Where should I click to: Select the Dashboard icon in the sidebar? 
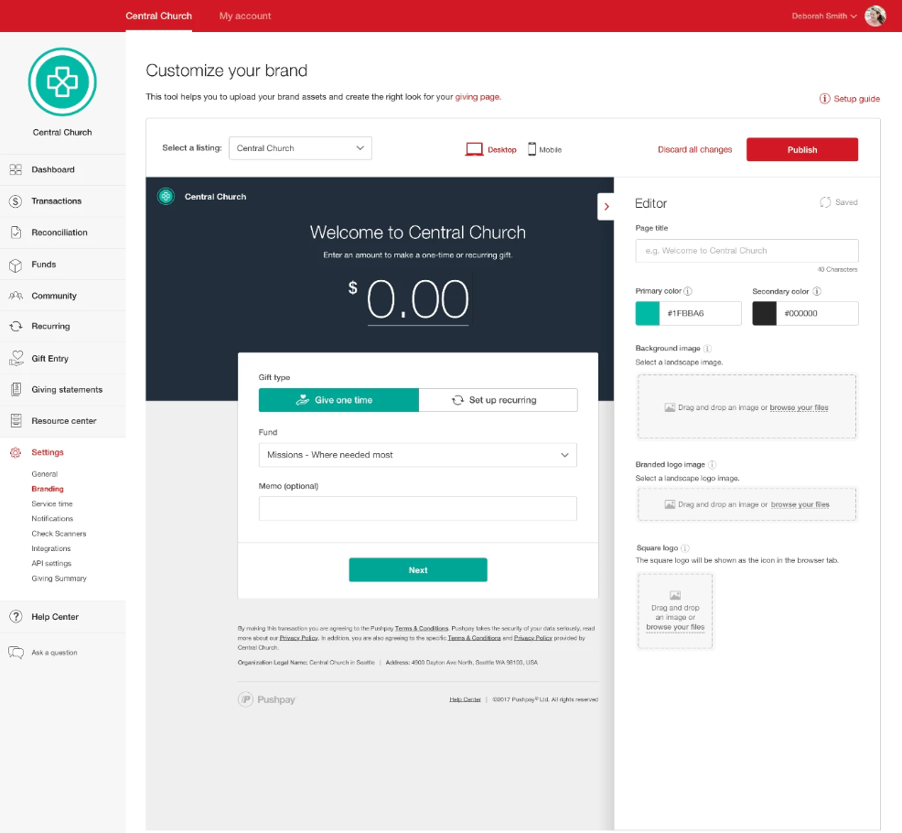(x=15, y=169)
